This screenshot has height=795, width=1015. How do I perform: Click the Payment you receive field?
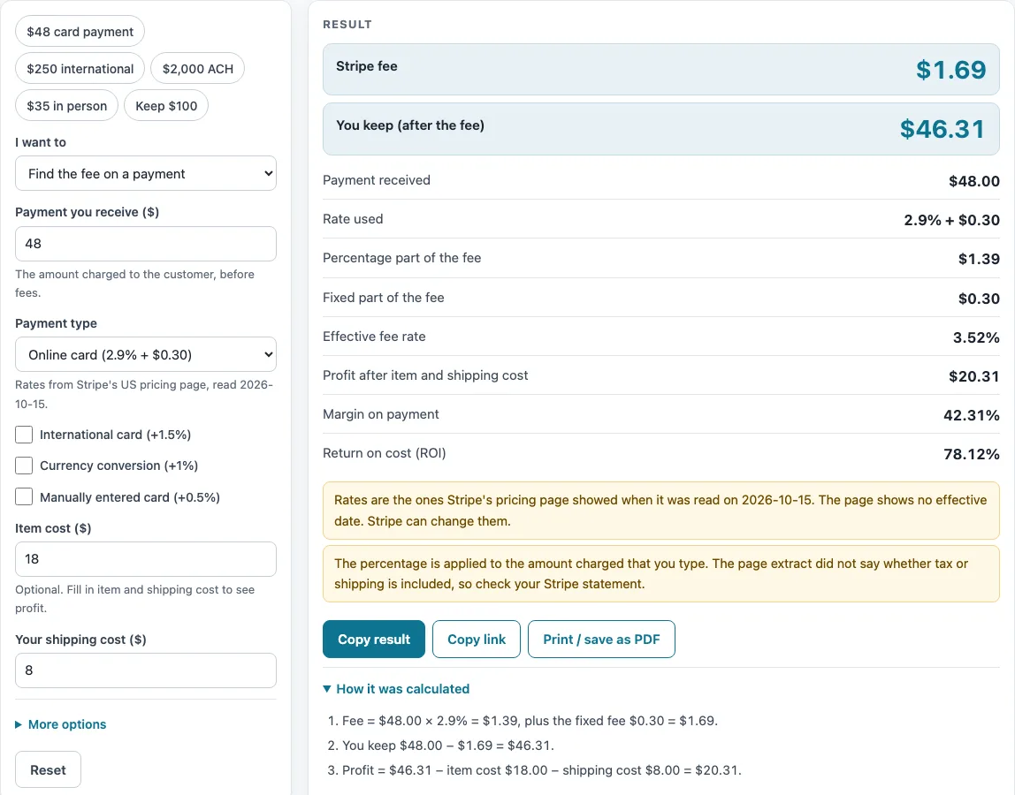[146, 244]
